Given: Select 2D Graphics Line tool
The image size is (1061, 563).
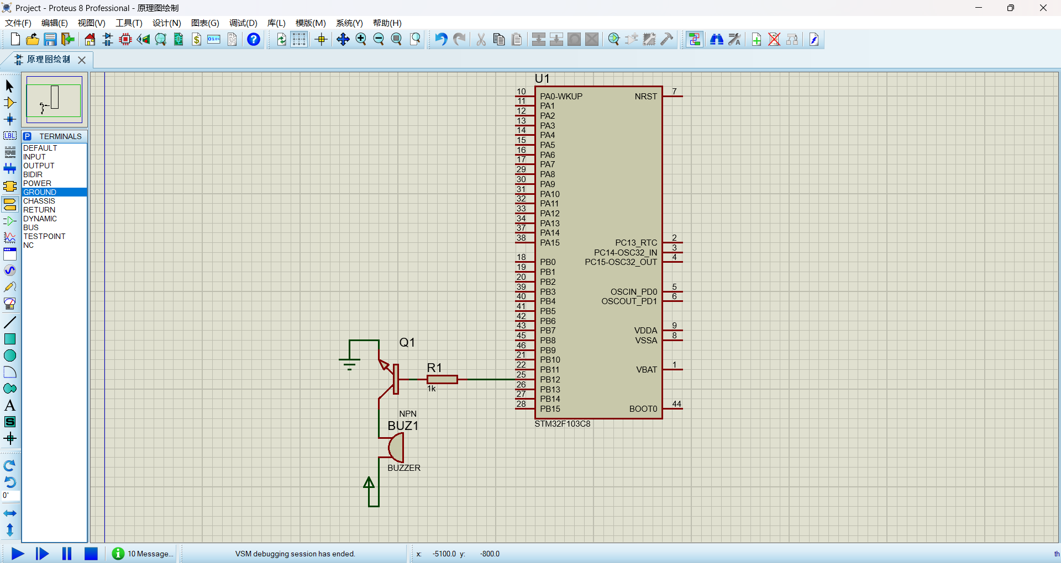Looking at the screenshot, I should [10, 322].
